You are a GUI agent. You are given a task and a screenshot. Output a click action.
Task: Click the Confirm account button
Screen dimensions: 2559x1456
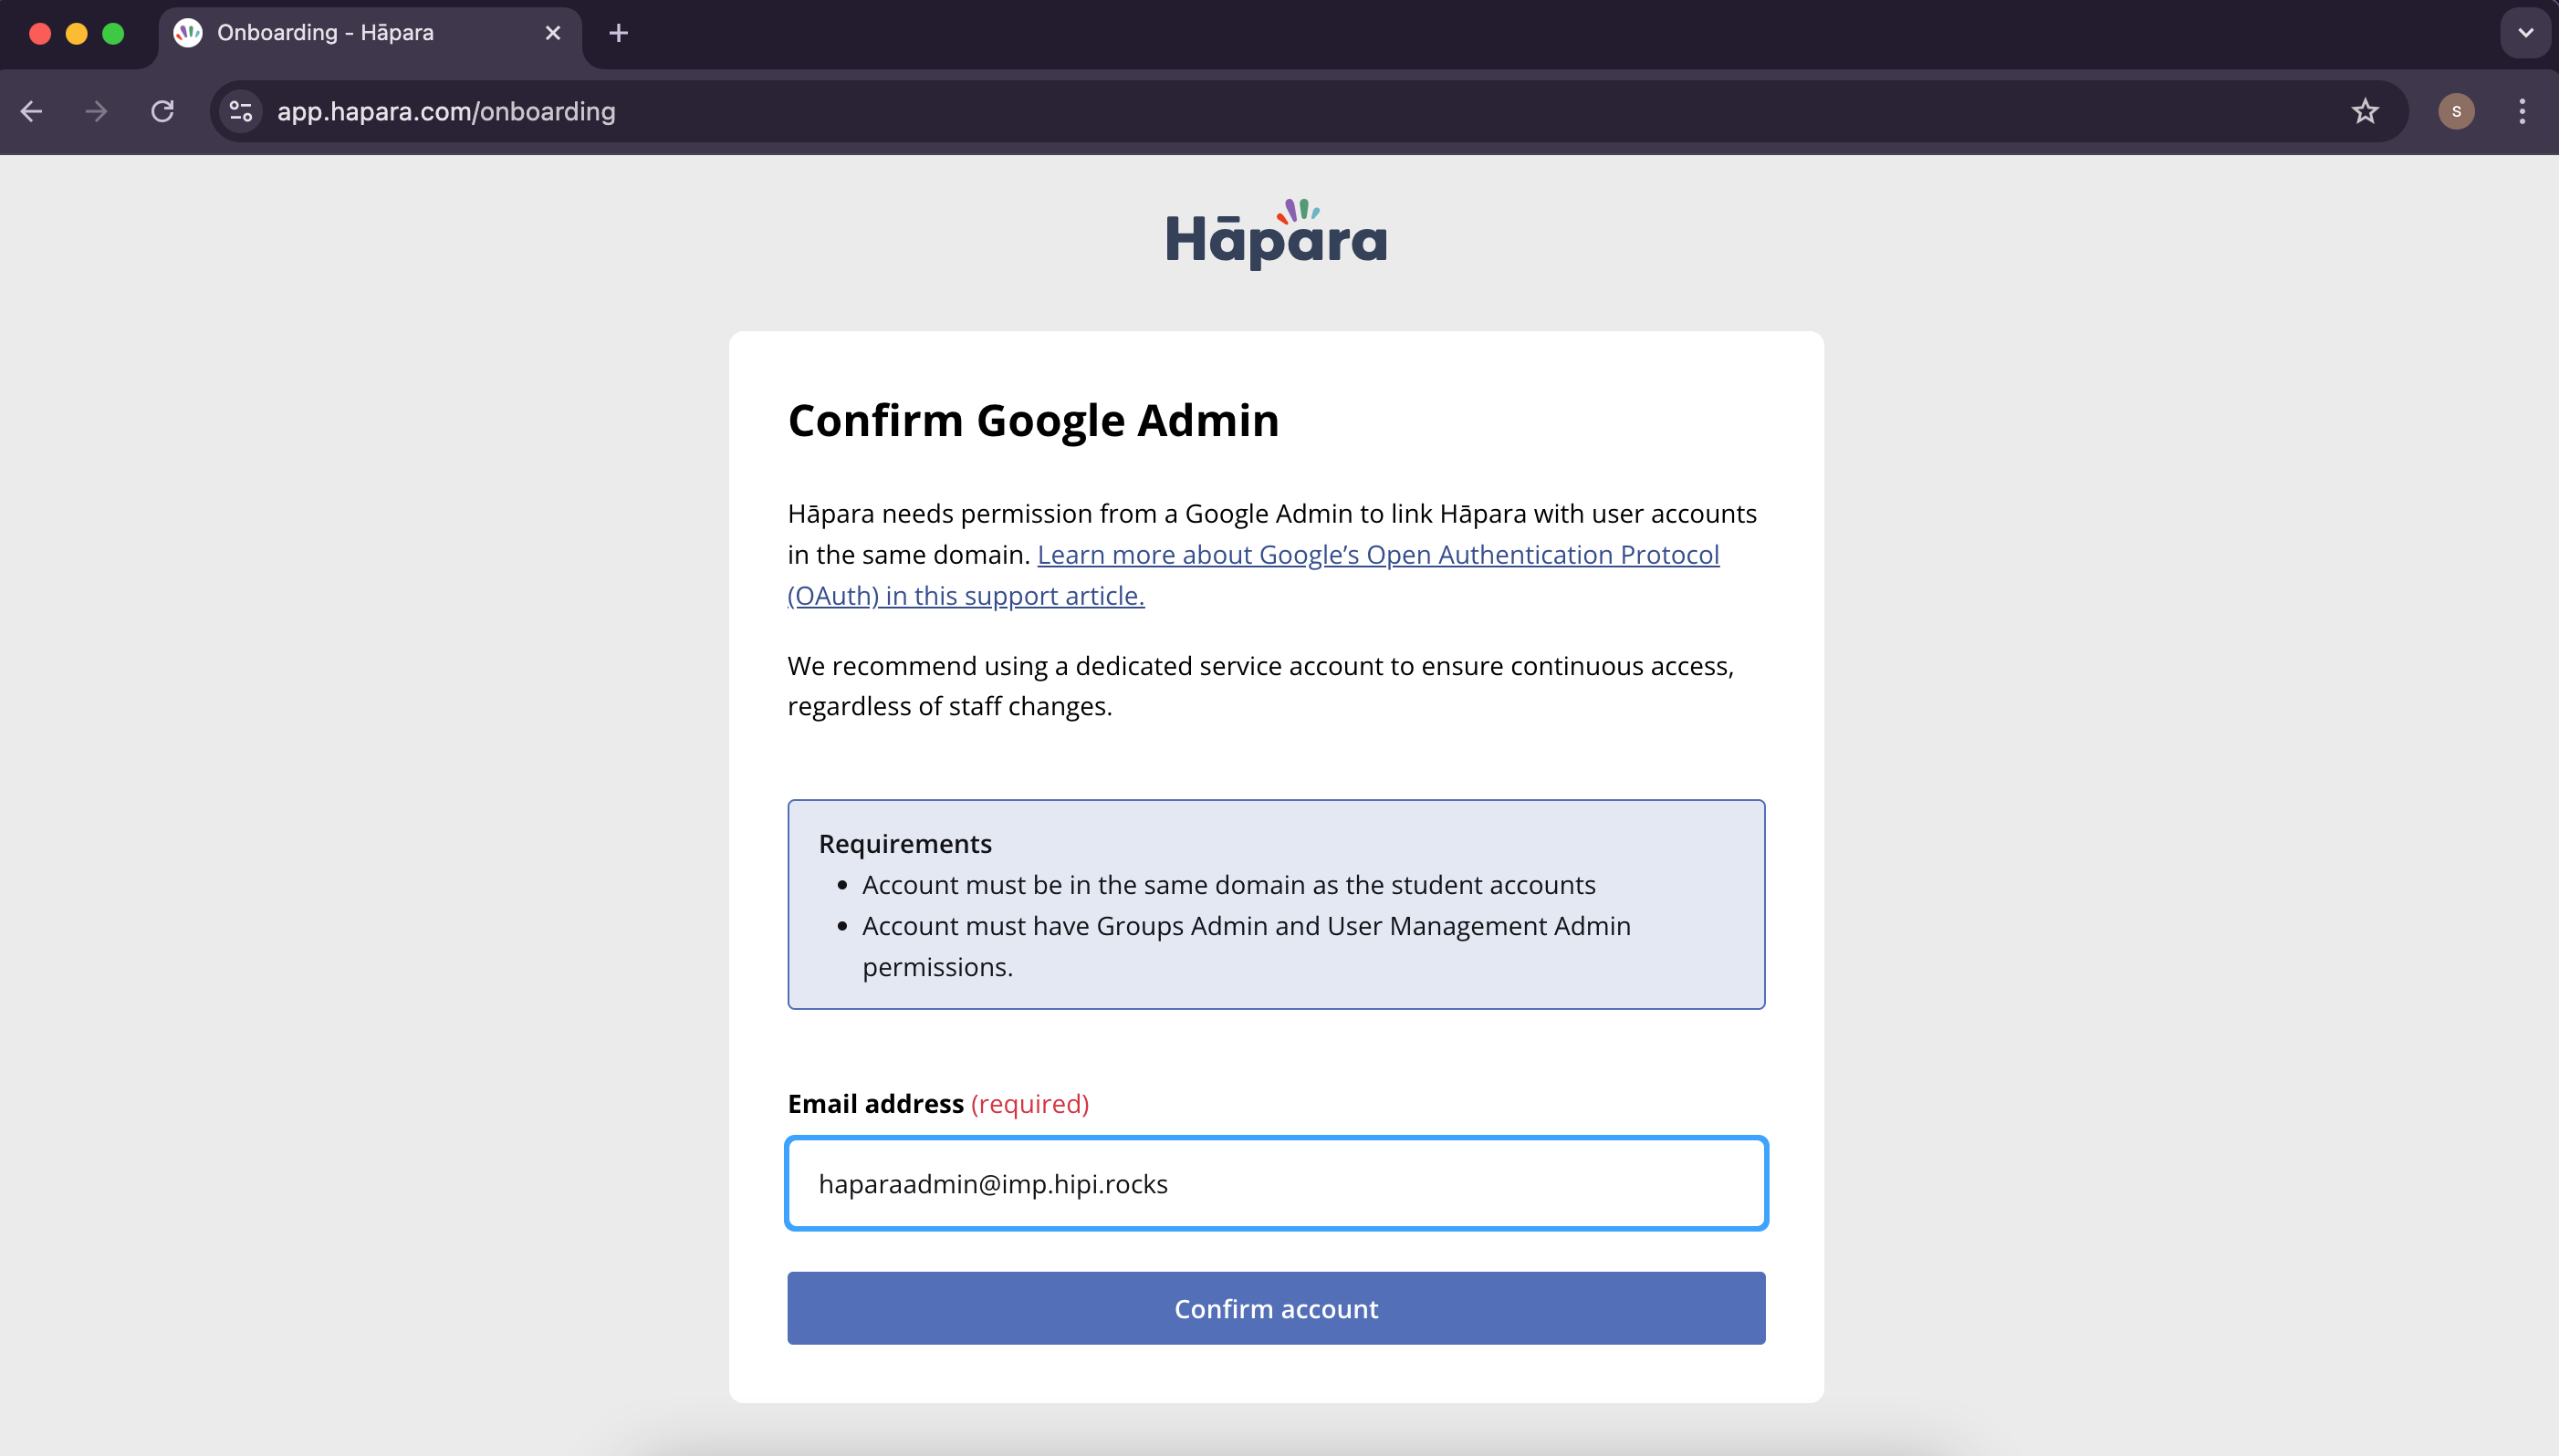(1276, 1308)
